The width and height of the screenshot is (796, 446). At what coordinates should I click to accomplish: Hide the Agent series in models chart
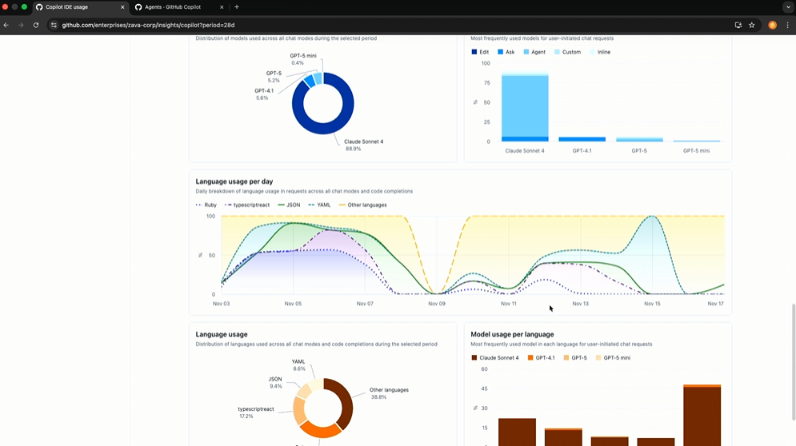(534, 52)
